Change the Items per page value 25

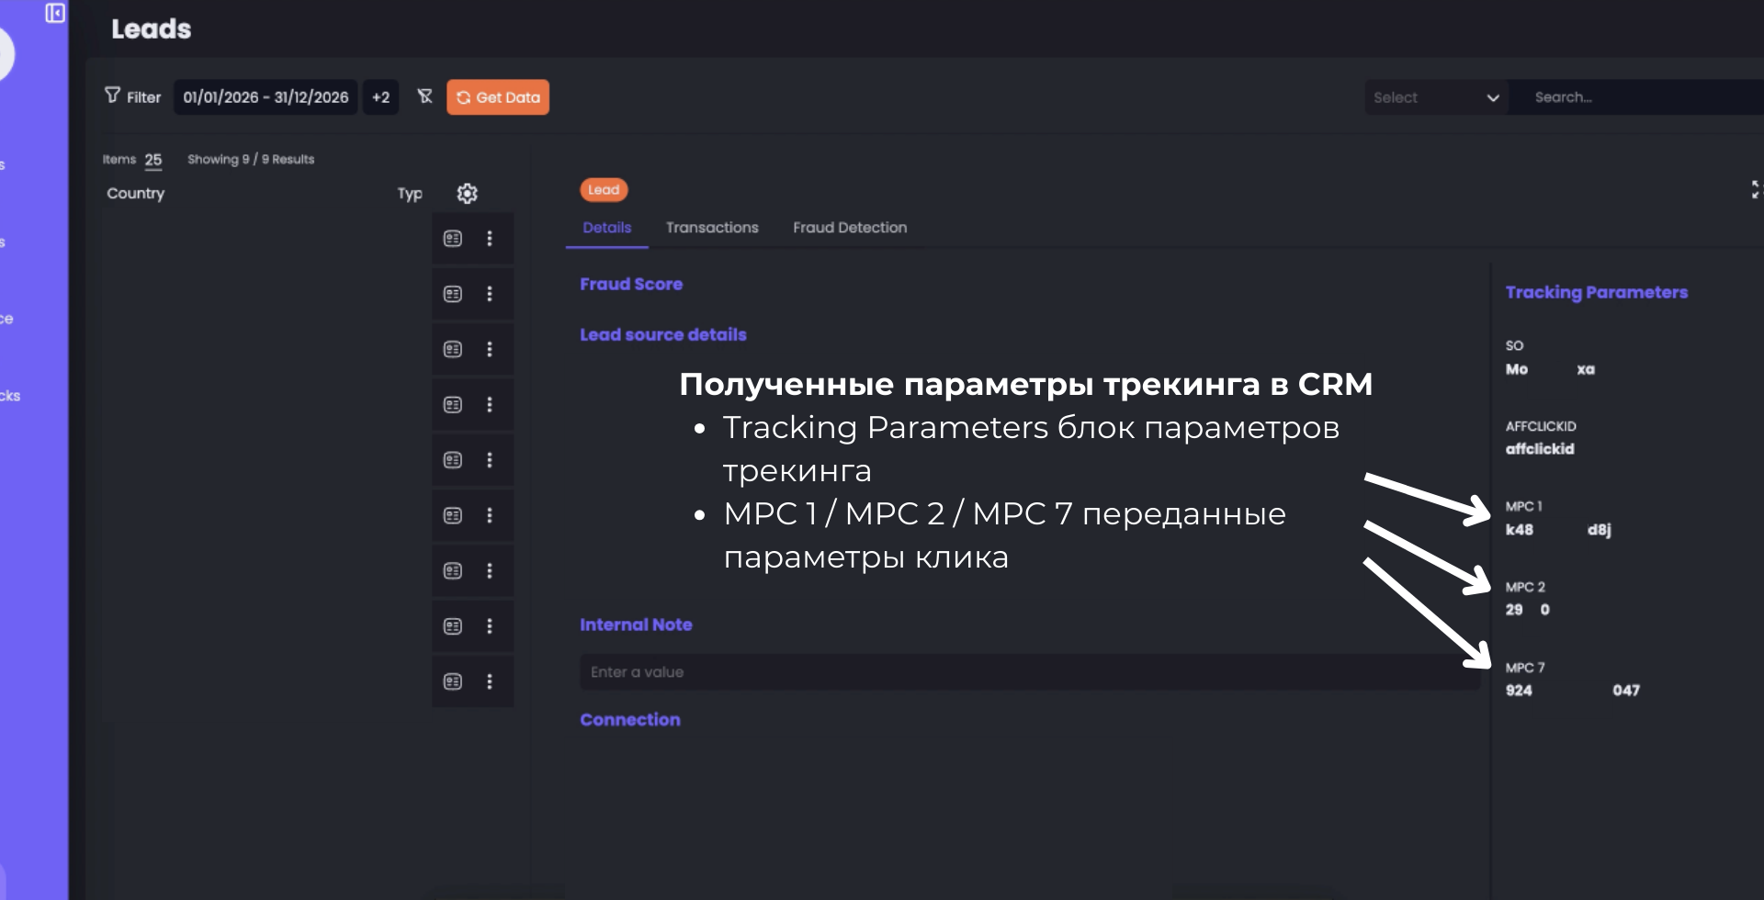coord(153,160)
